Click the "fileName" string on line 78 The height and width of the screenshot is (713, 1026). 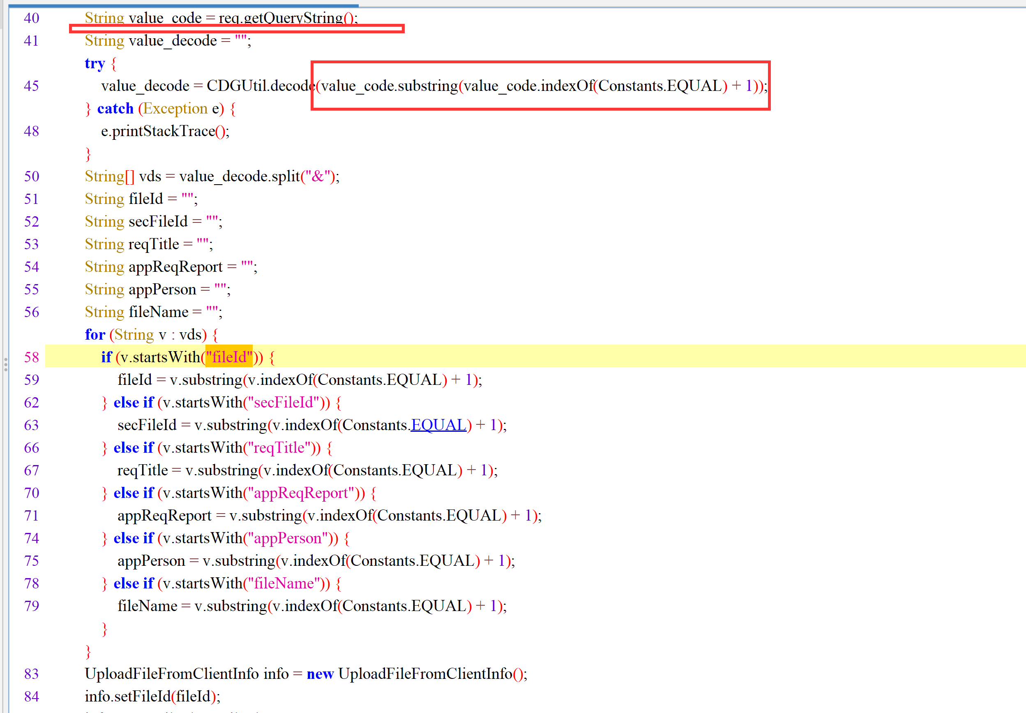(x=284, y=583)
